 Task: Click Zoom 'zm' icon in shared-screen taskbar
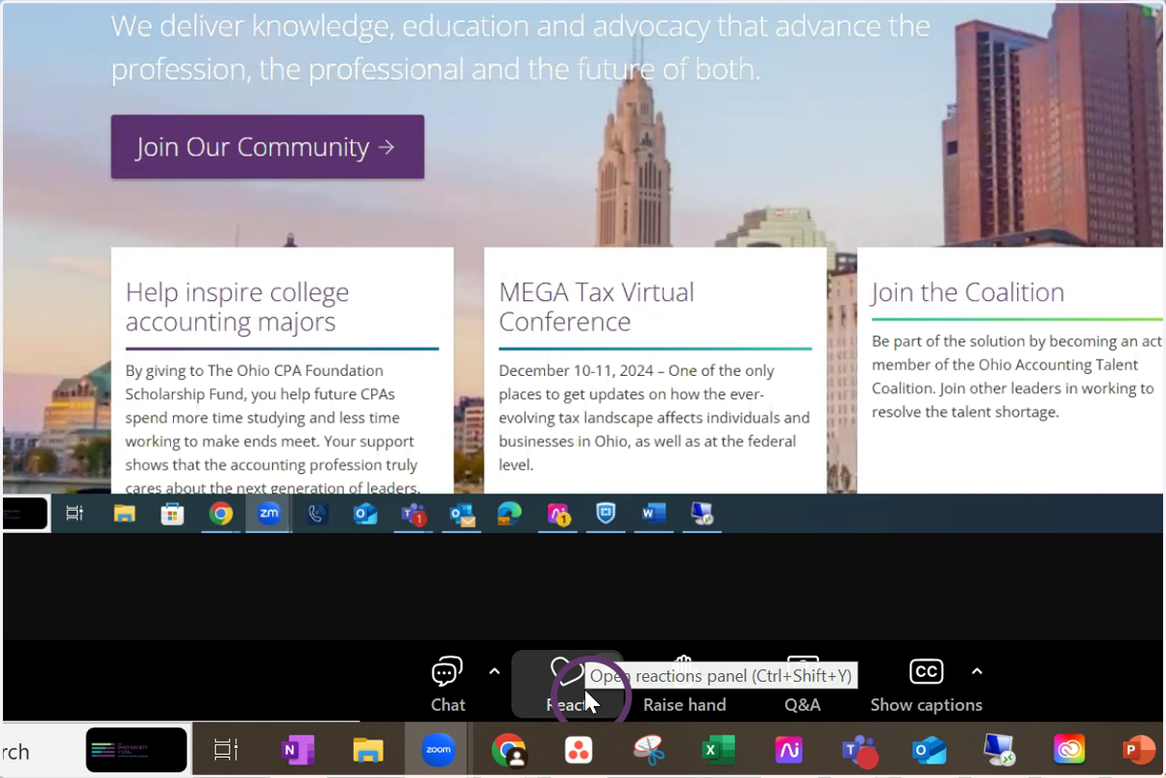tap(269, 514)
